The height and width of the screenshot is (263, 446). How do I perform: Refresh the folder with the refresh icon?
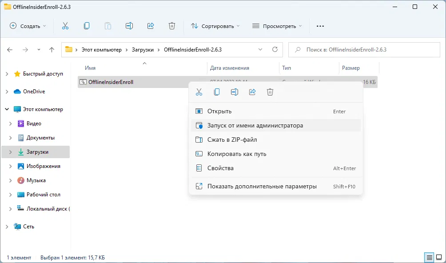coord(275,49)
